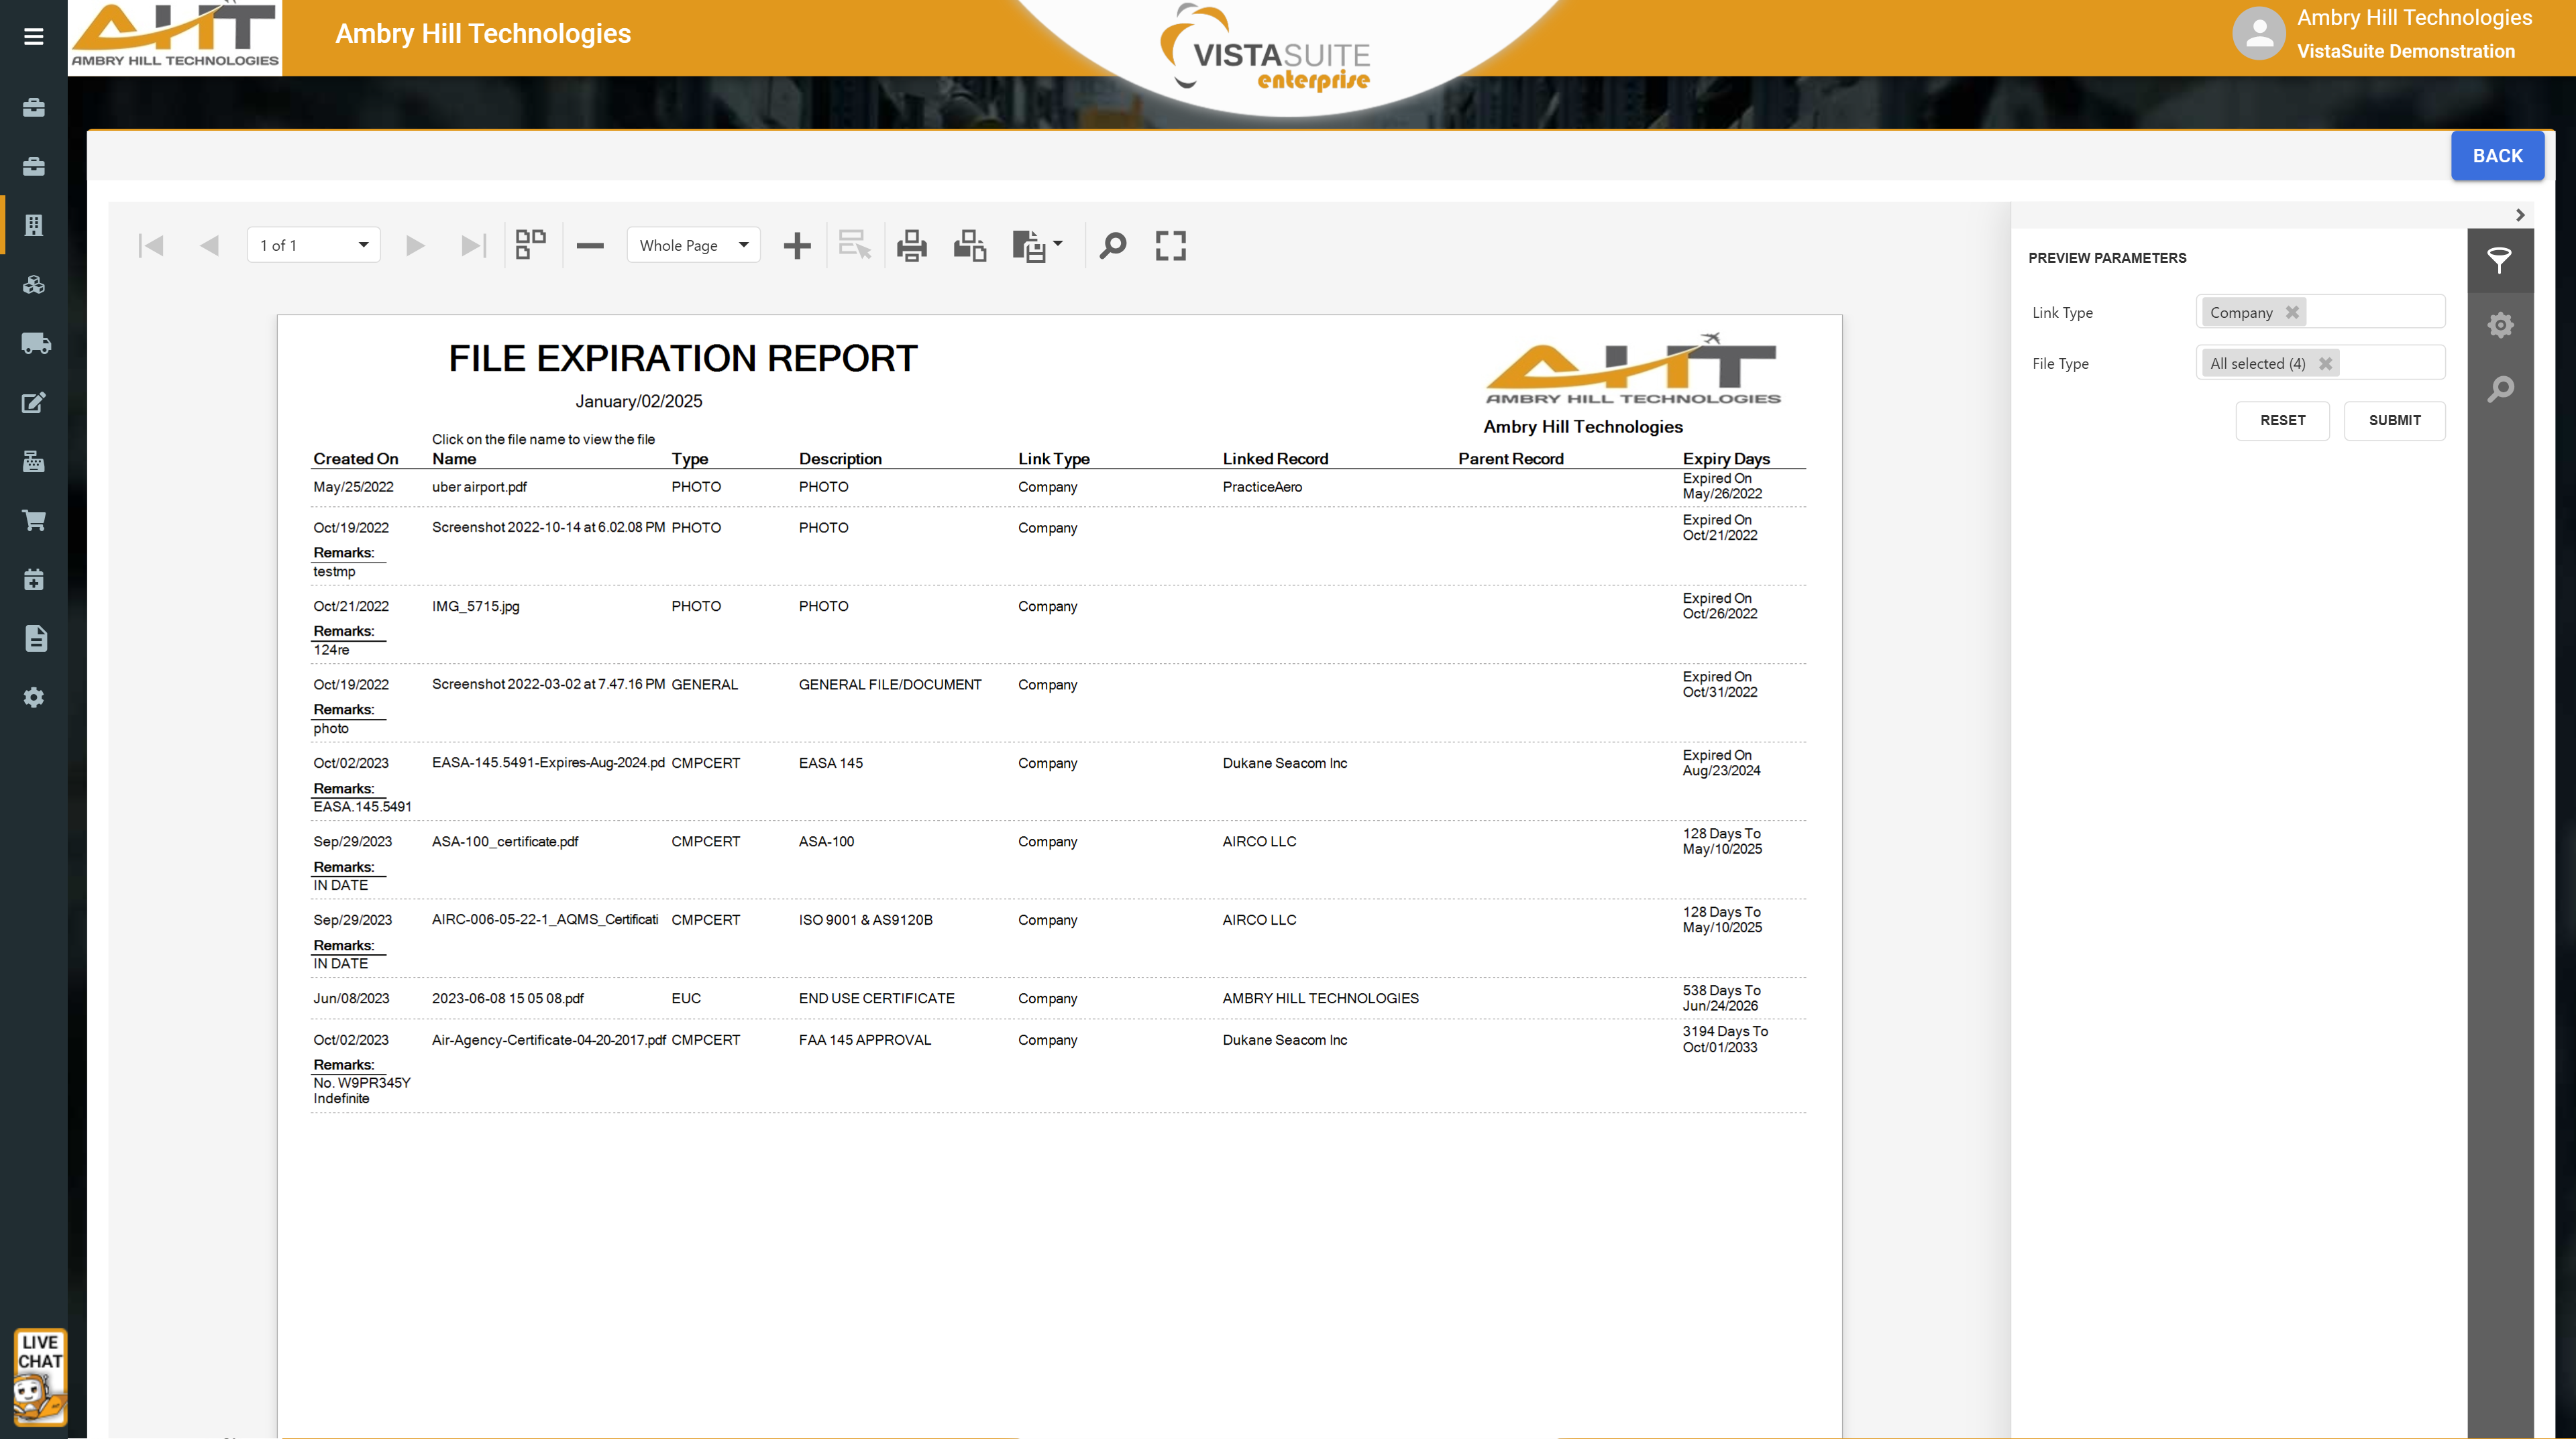Click the print current page icon
Screen dimensions: 2576x1439
point(969,246)
